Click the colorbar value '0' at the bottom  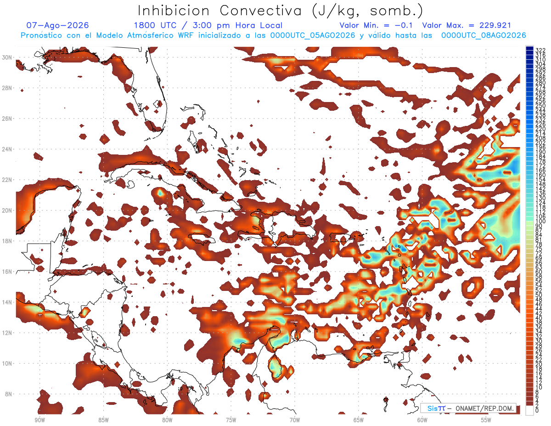(537, 410)
